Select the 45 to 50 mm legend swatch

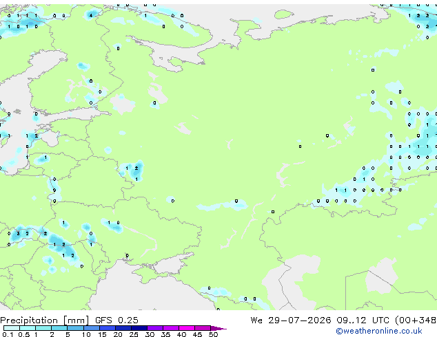(x=203, y=328)
